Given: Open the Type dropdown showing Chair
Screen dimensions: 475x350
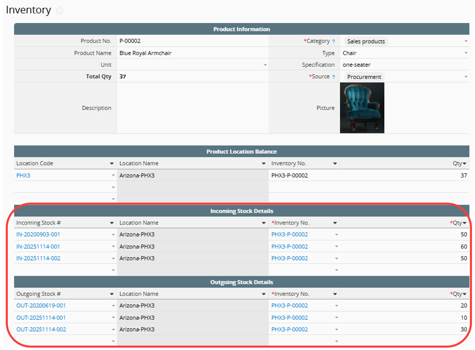Looking at the screenshot, I should [466, 53].
